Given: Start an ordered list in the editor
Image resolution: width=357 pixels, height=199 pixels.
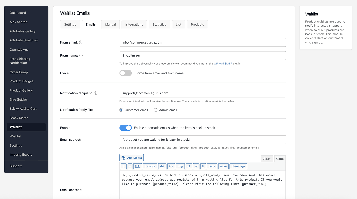Looking at the screenshot, I should point(196,166).
